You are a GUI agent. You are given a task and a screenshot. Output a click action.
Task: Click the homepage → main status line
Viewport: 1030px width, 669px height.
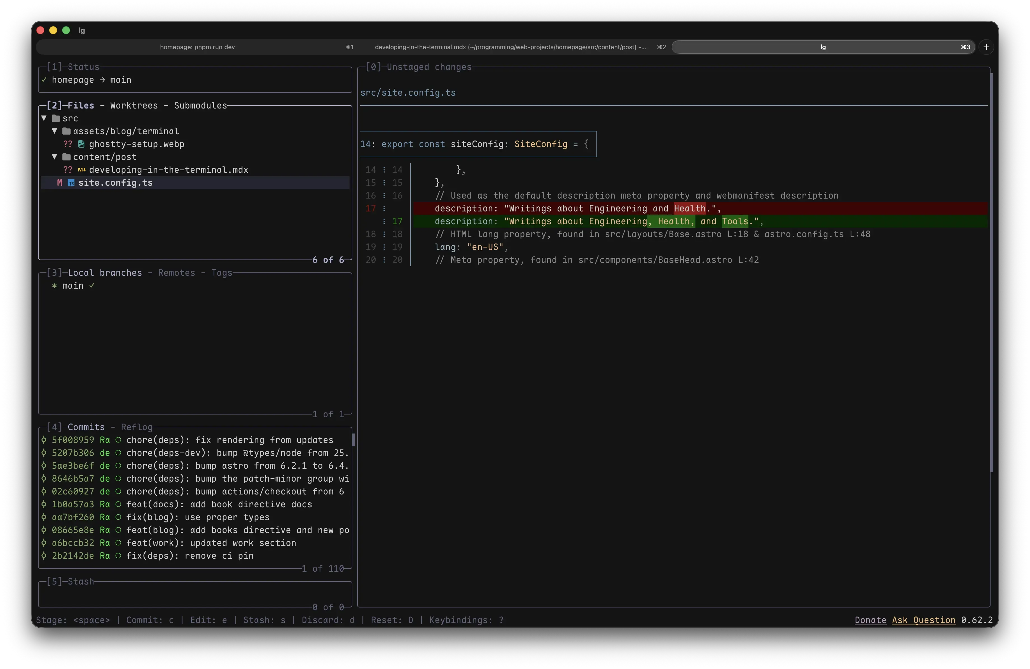[x=91, y=80]
